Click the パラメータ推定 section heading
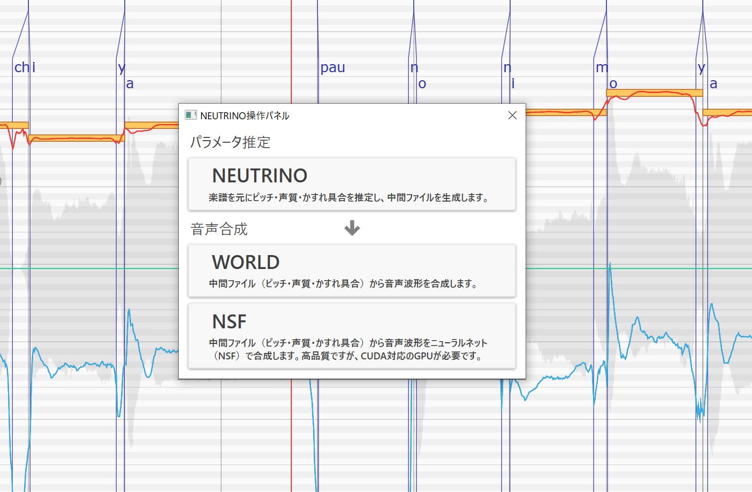Screen dimensions: 752x492 (x=231, y=142)
